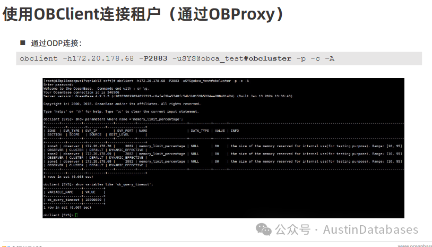Click the "SVR_IP" column header
Screen dimensions: 432x247
[x=91, y=131]
